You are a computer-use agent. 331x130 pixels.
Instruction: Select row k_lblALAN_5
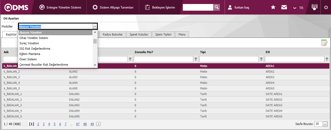coord(166,88)
